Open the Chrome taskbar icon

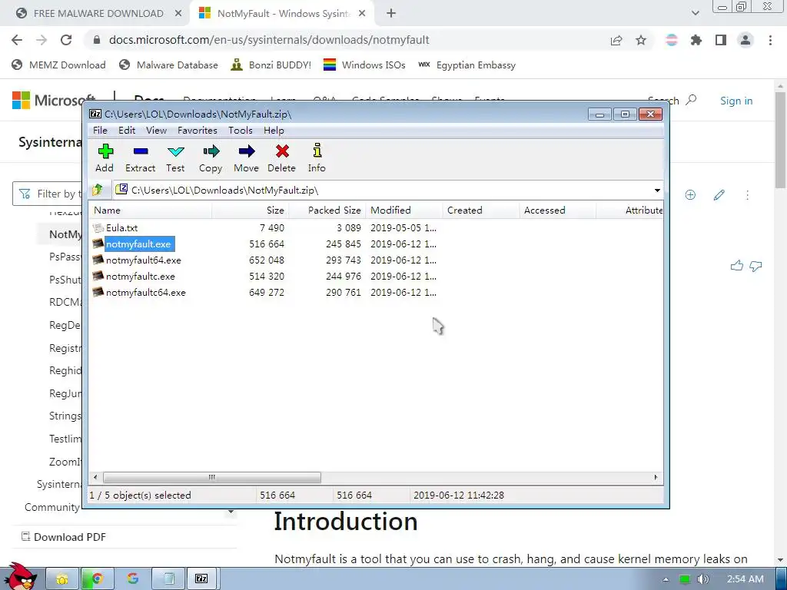98,579
